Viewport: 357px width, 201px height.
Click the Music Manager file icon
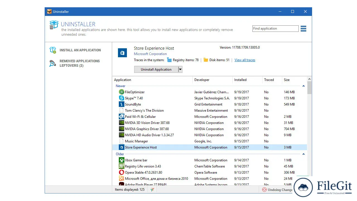coord(121,141)
